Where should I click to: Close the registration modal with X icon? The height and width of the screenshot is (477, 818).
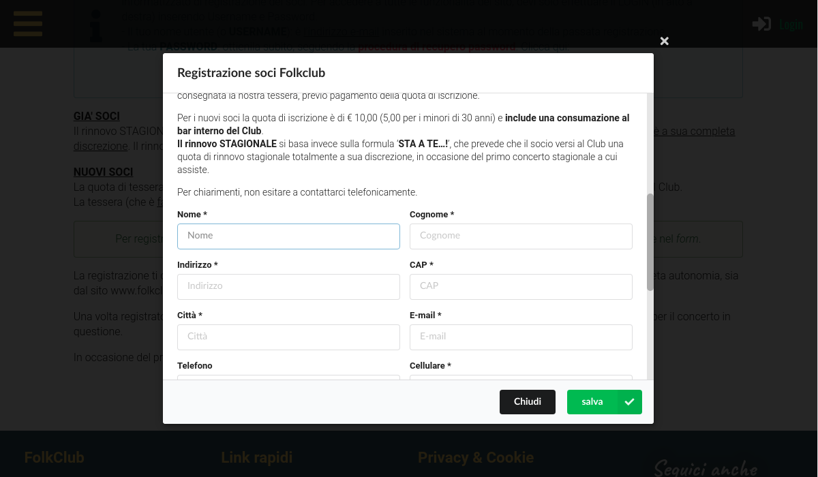pyautogui.click(x=665, y=42)
